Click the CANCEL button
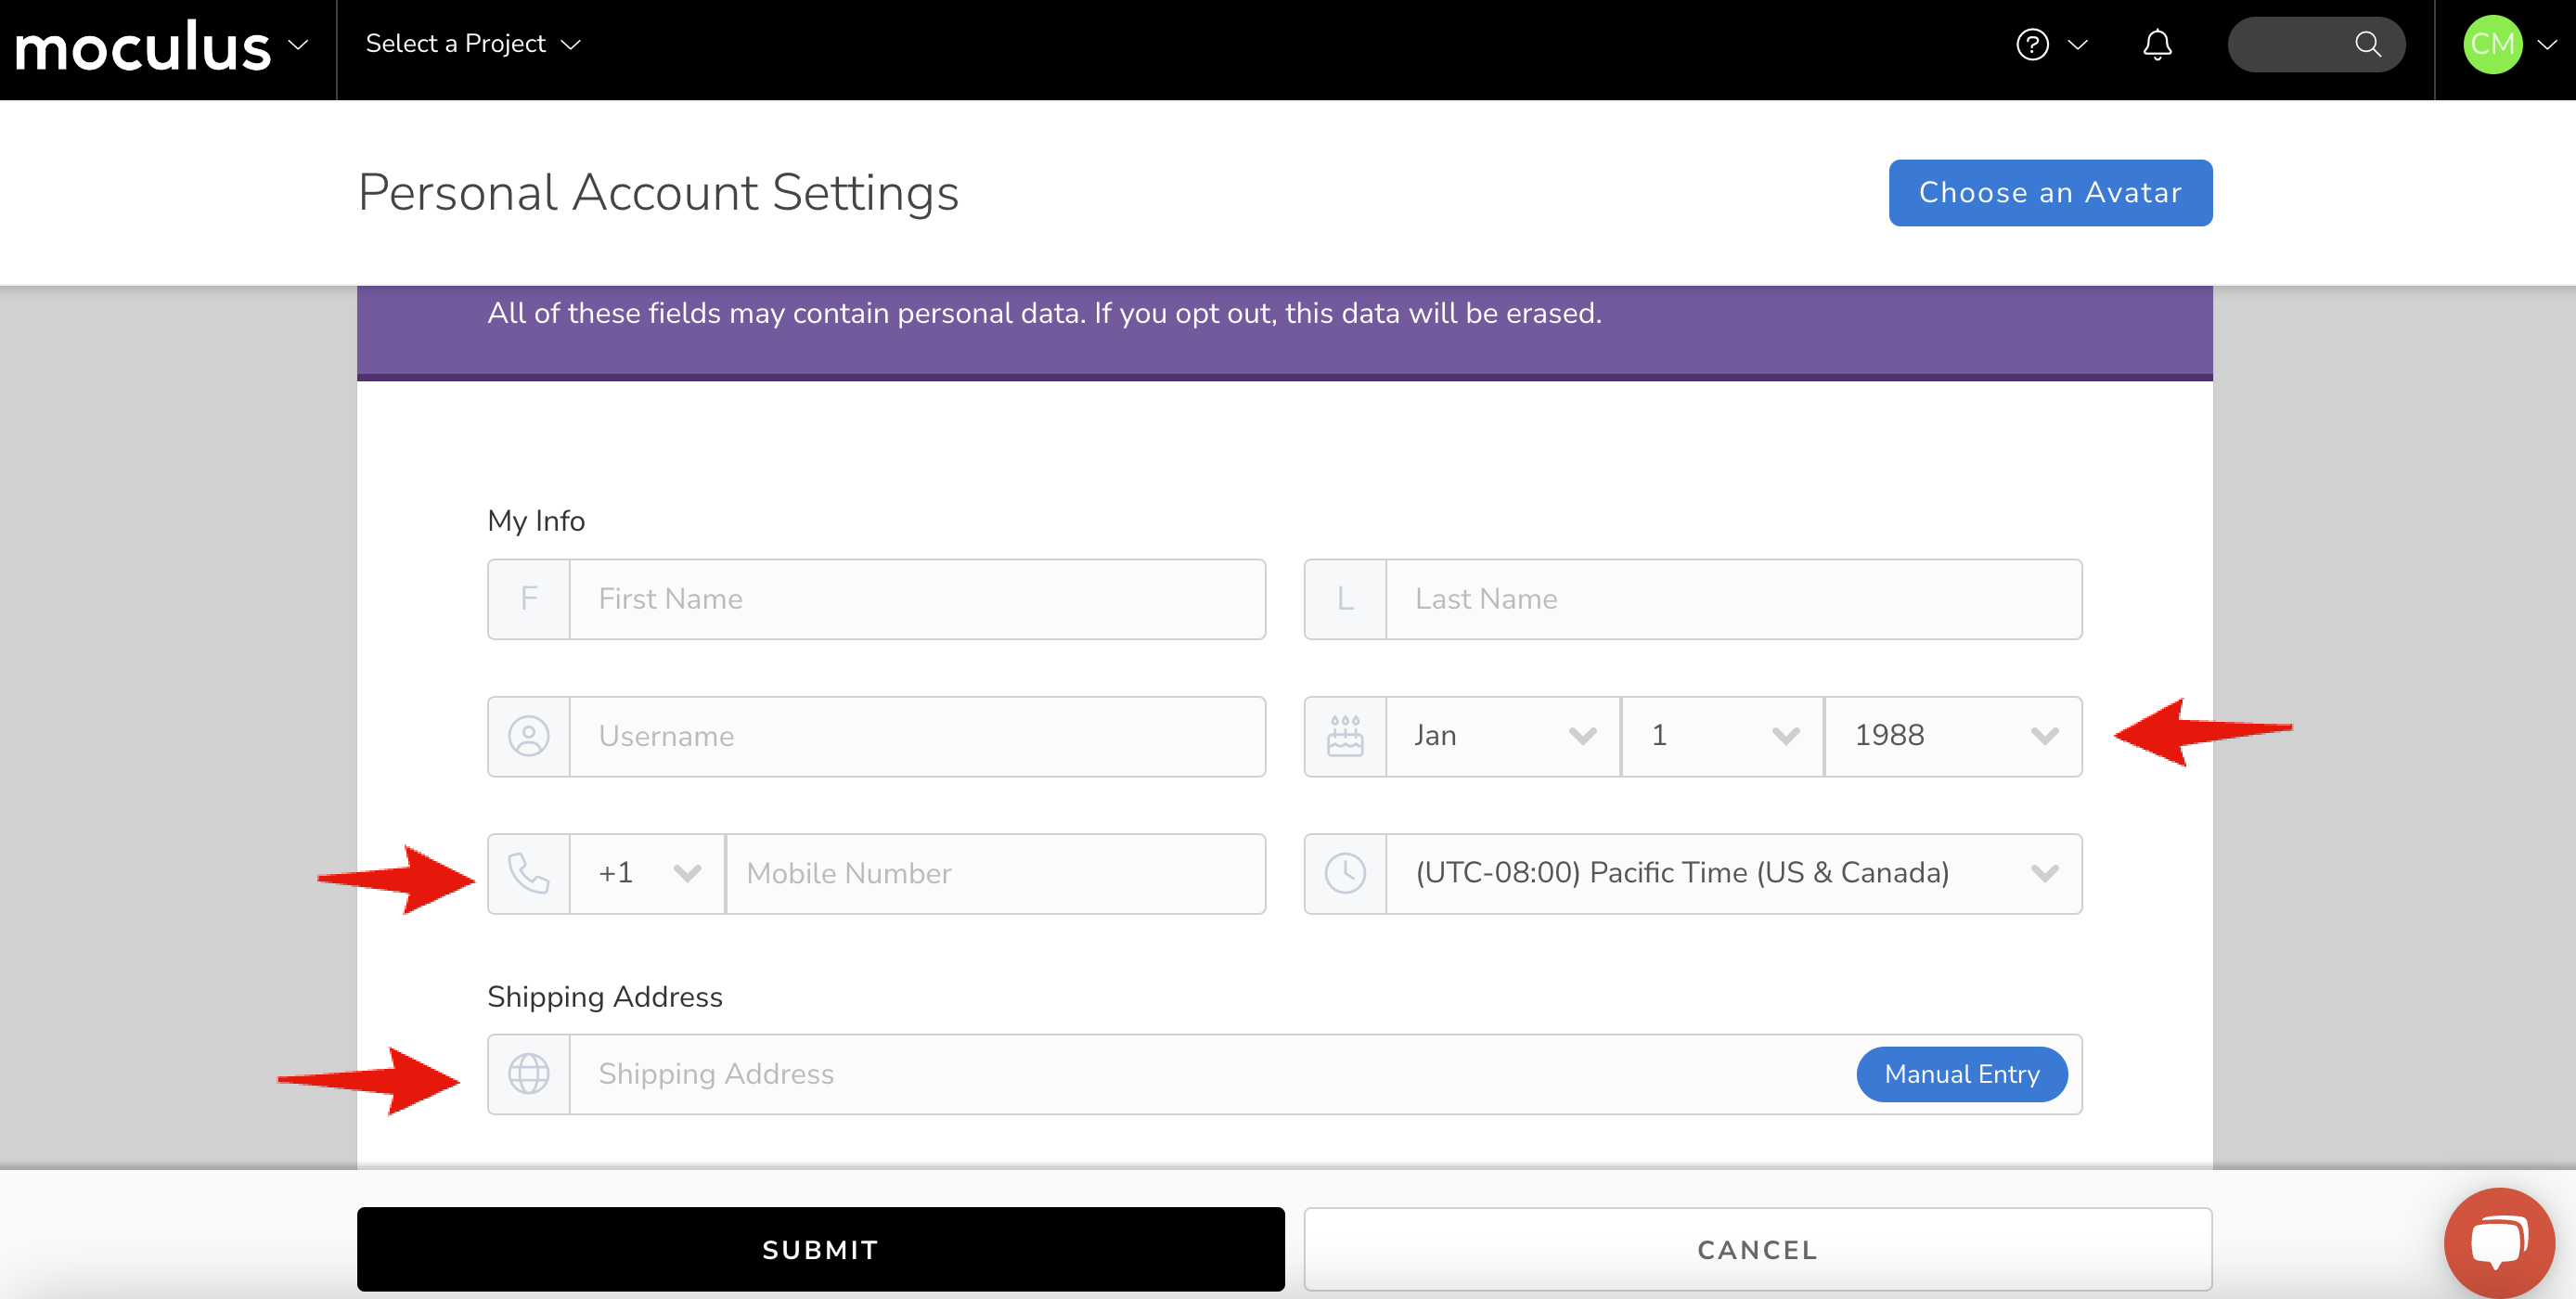Image resolution: width=2576 pixels, height=1299 pixels. coord(1758,1249)
